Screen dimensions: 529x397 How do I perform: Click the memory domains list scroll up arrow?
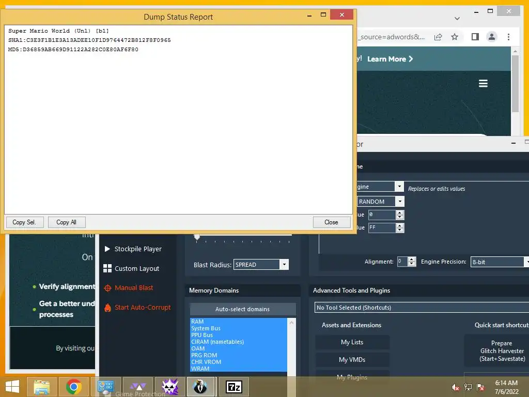coord(291,323)
